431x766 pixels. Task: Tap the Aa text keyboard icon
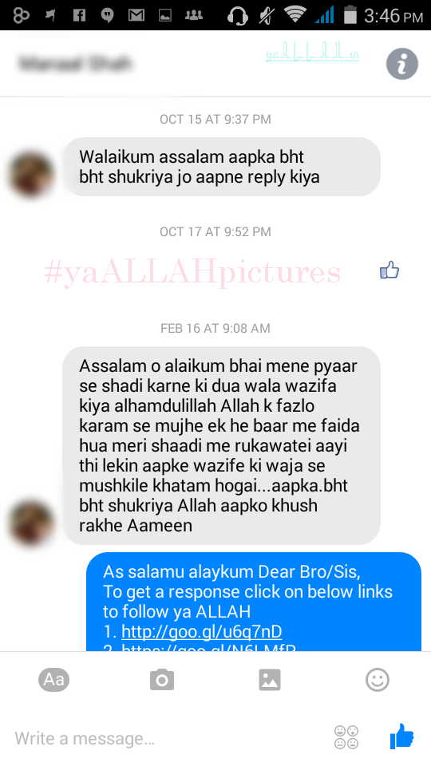point(53,680)
